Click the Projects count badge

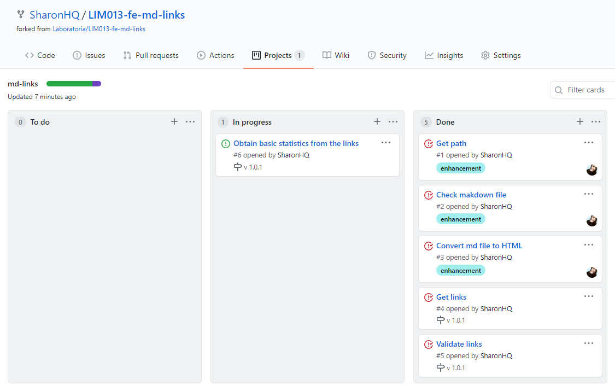(299, 55)
